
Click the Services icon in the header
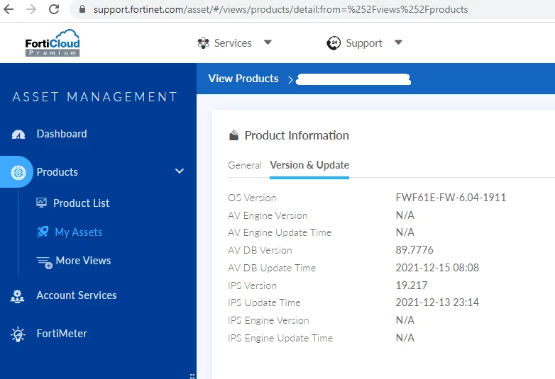pos(203,43)
